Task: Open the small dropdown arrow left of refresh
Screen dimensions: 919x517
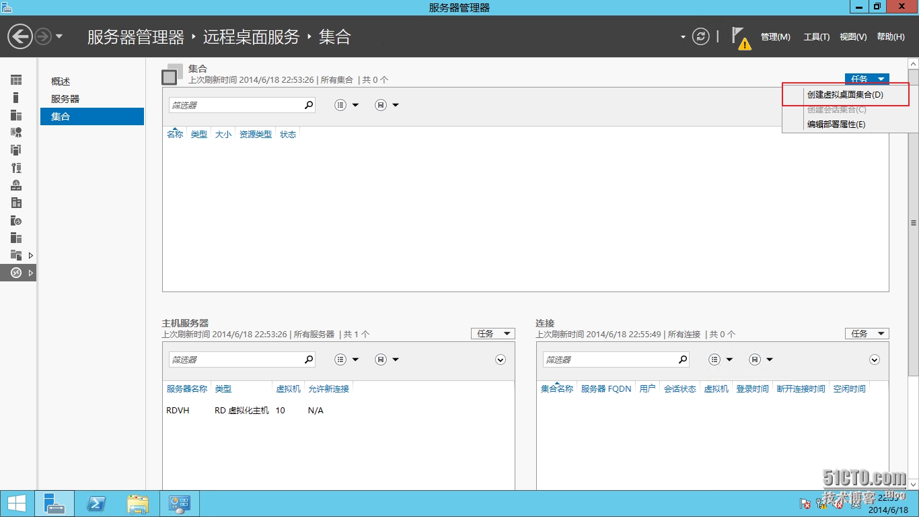Action: 683,37
